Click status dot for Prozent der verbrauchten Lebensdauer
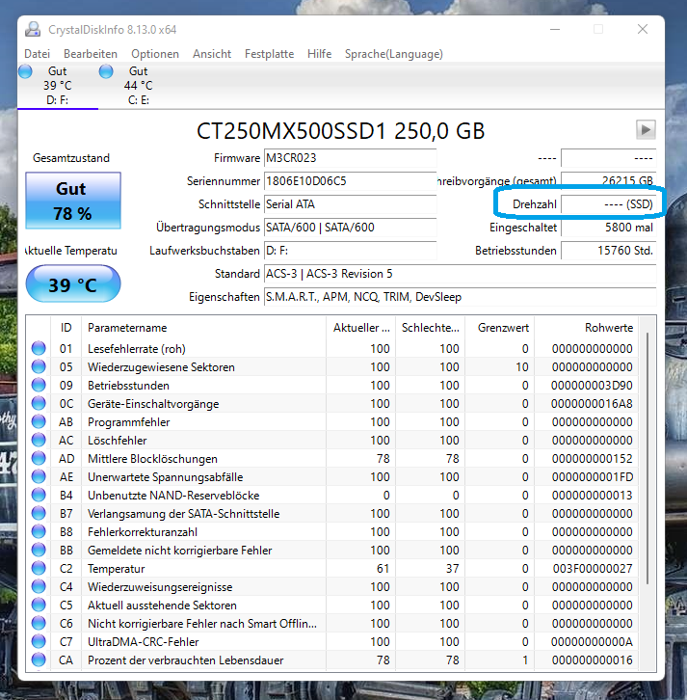The image size is (687, 700). [x=39, y=660]
